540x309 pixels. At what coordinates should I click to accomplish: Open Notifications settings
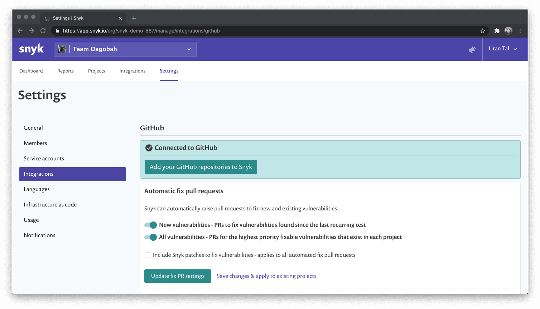72,235
